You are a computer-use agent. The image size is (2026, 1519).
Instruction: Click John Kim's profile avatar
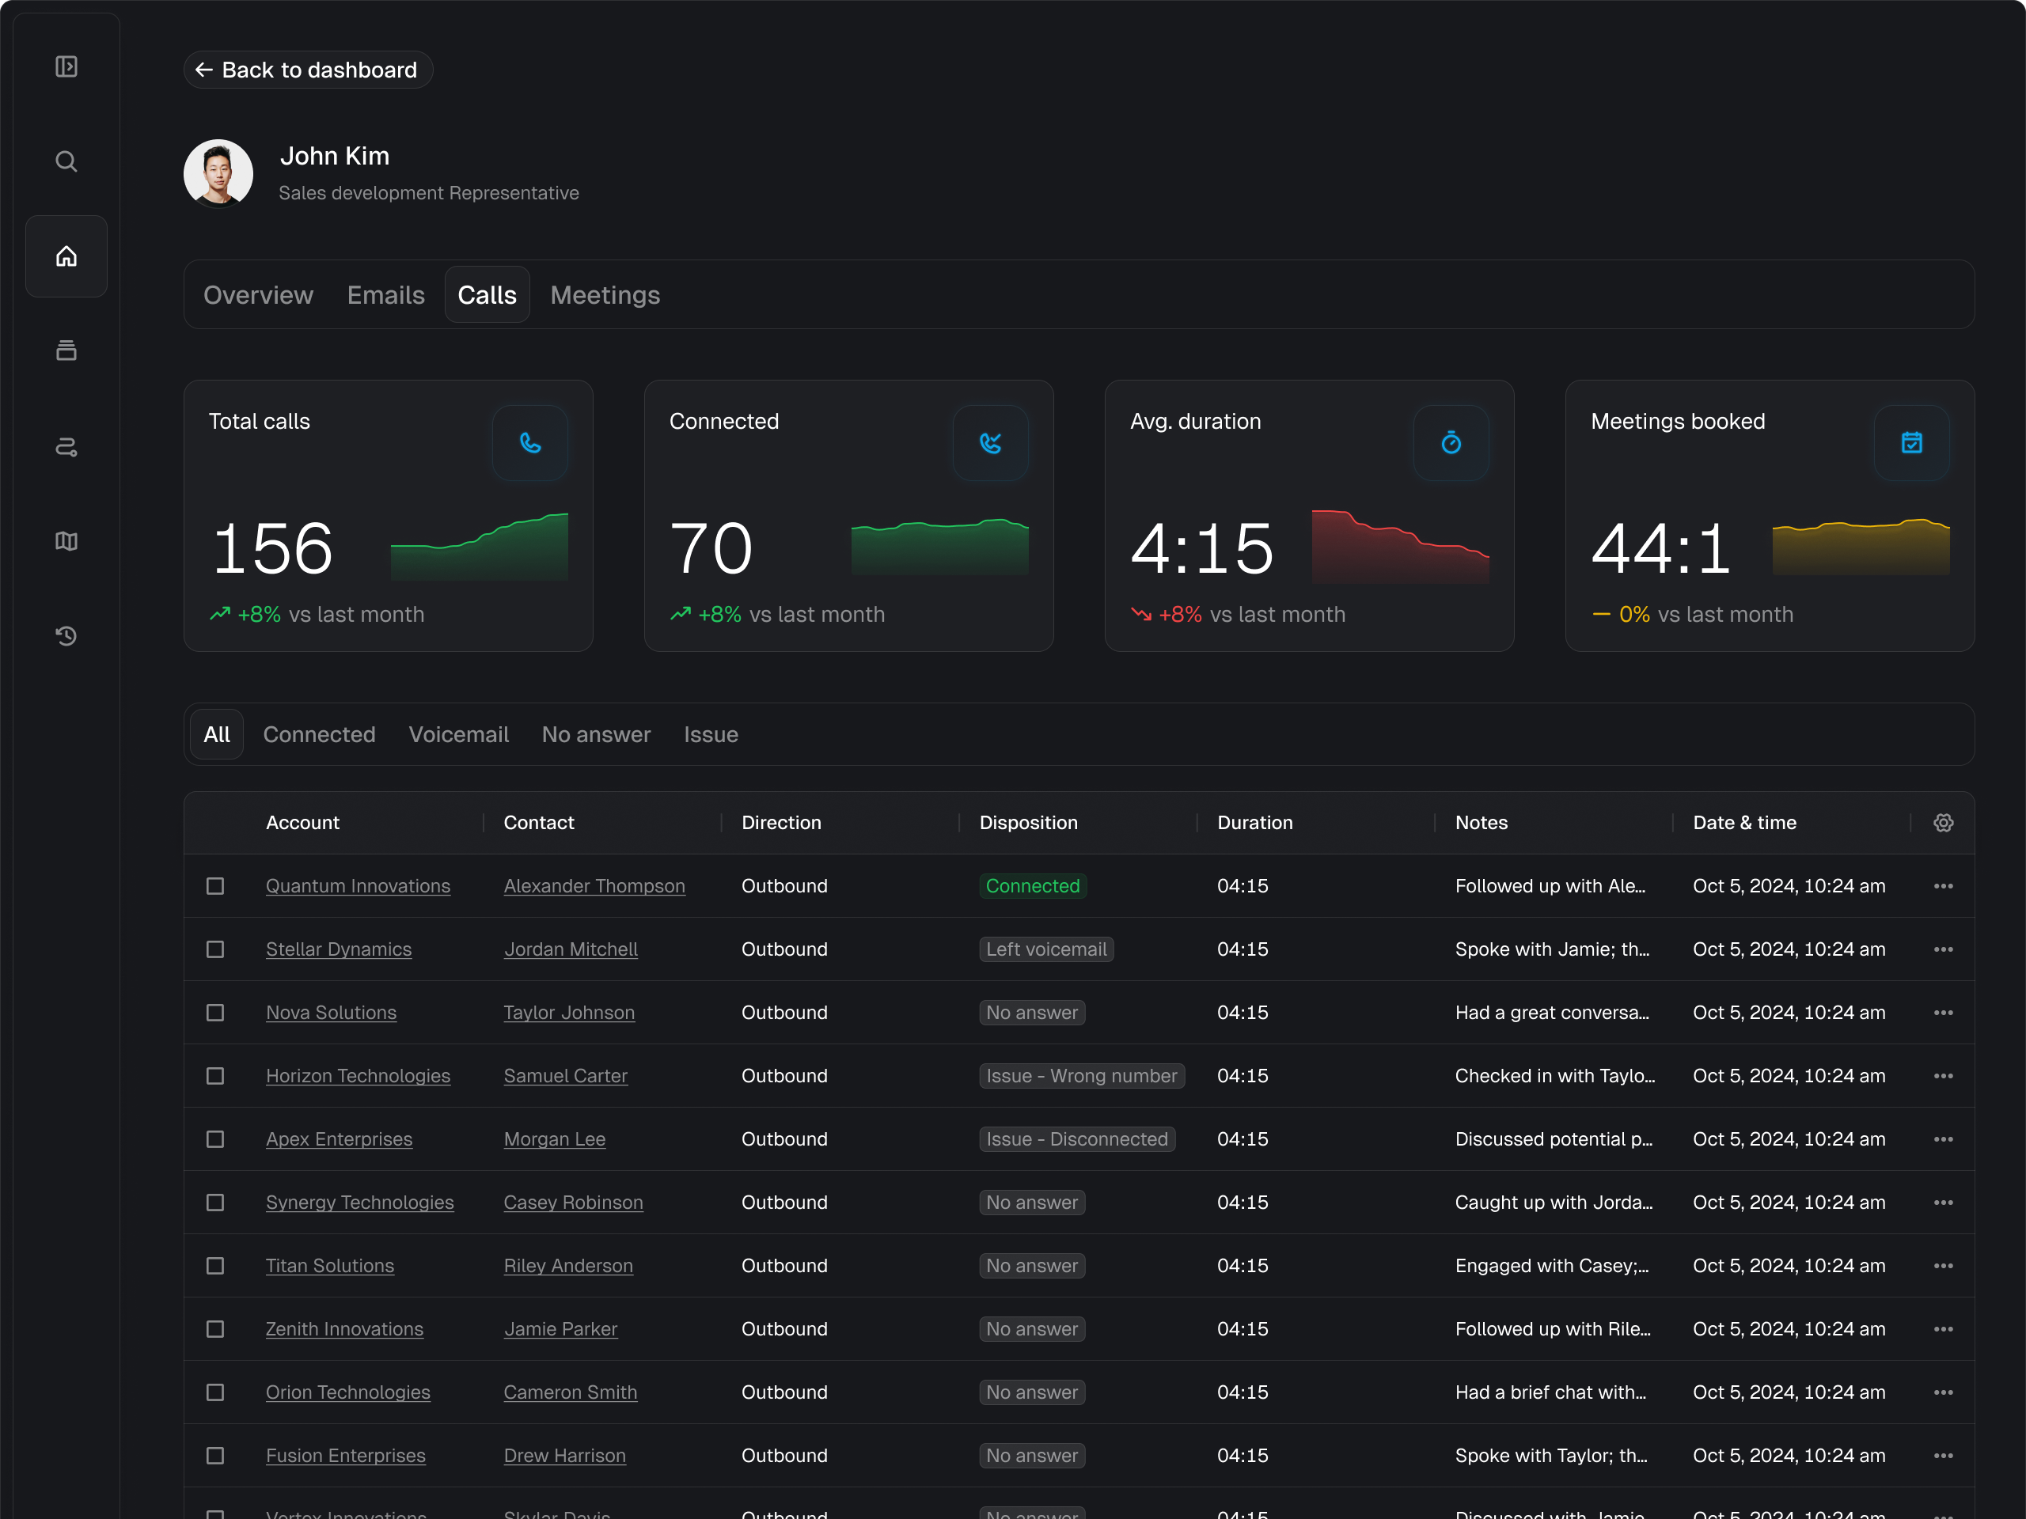click(218, 173)
